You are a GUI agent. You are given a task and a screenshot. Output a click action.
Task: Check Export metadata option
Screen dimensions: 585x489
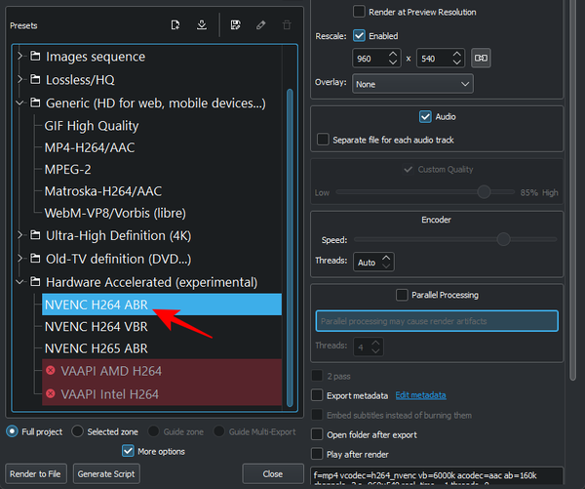pyautogui.click(x=317, y=395)
